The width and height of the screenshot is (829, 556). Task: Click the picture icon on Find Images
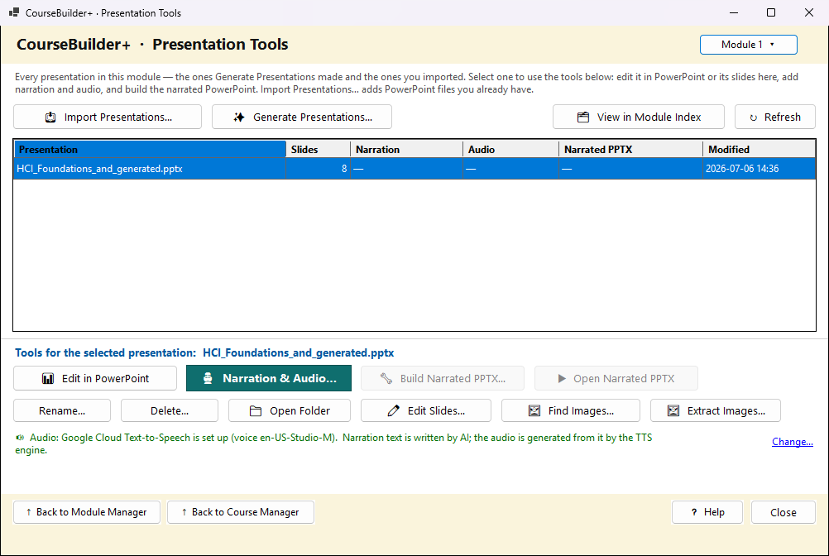click(534, 410)
